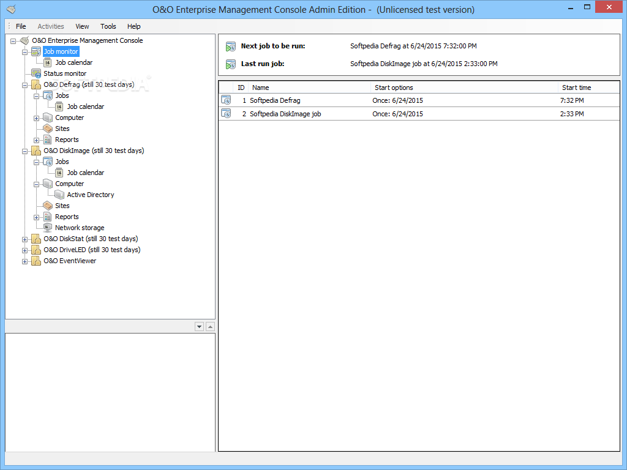Click the Active Directory icon
This screenshot has height=470, width=627.
point(59,195)
